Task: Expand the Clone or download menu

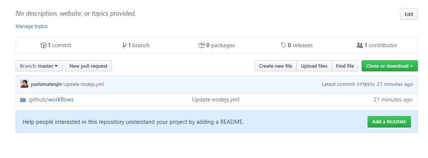Action: coord(389,66)
